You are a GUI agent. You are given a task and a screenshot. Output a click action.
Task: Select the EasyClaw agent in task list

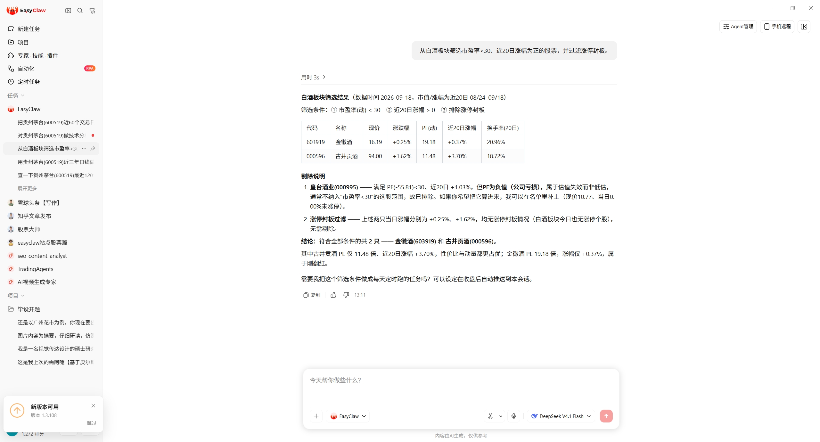(51, 109)
